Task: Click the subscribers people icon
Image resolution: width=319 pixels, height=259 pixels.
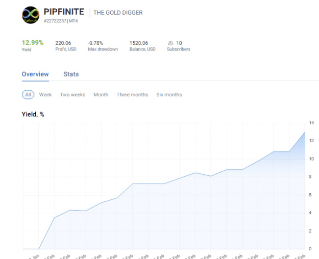Action: [x=170, y=43]
